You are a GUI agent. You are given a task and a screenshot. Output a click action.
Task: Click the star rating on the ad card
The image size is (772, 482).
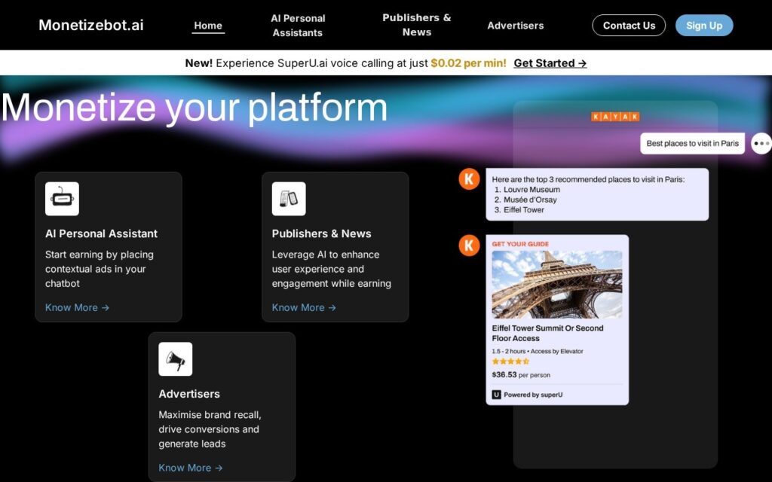[510, 361]
